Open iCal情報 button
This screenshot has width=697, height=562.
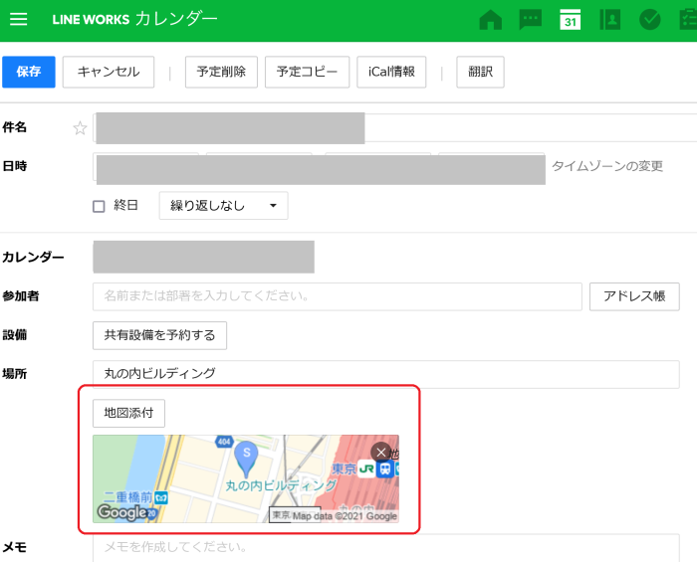391,72
